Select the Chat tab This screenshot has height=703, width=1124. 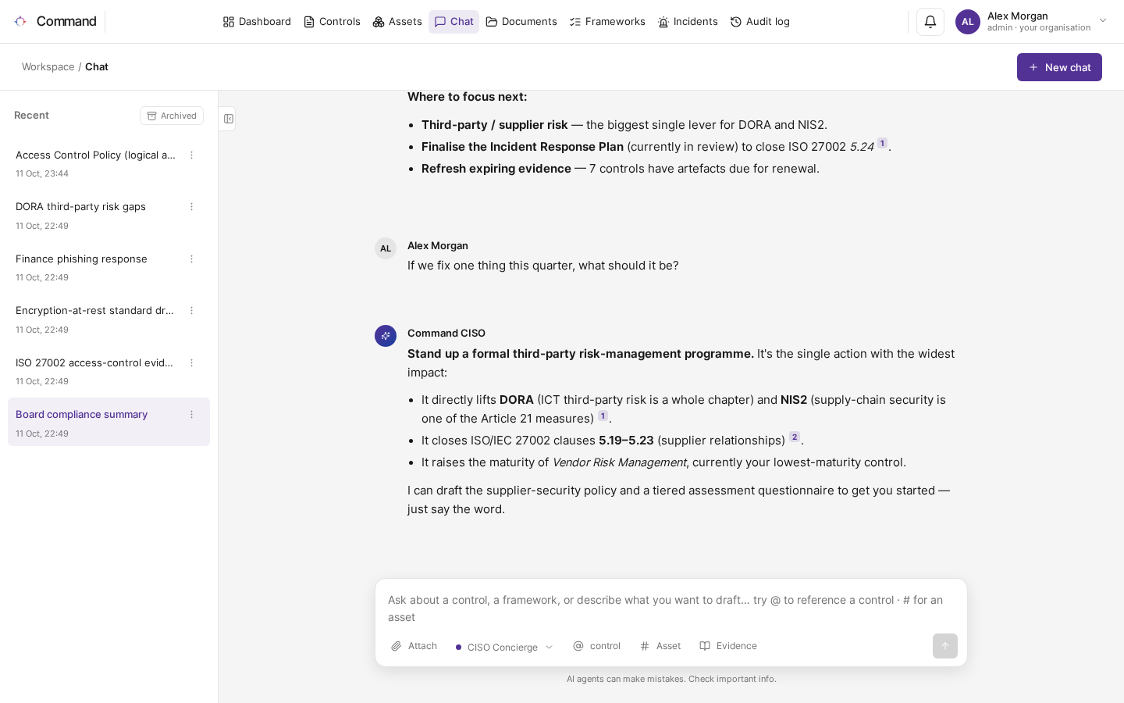click(454, 22)
